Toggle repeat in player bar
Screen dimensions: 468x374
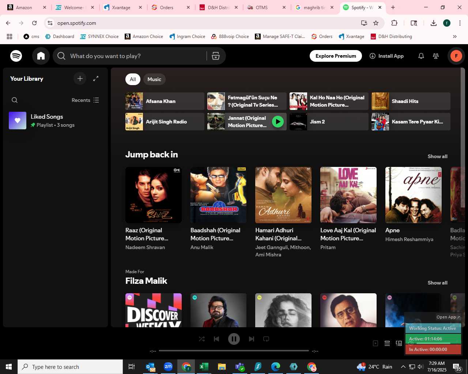click(266, 339)
